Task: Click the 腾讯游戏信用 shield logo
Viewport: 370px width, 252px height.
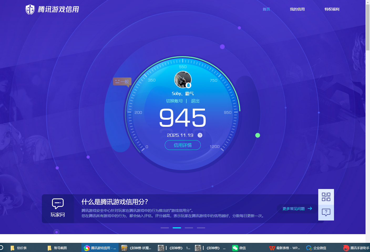Action: click(30, 9)
